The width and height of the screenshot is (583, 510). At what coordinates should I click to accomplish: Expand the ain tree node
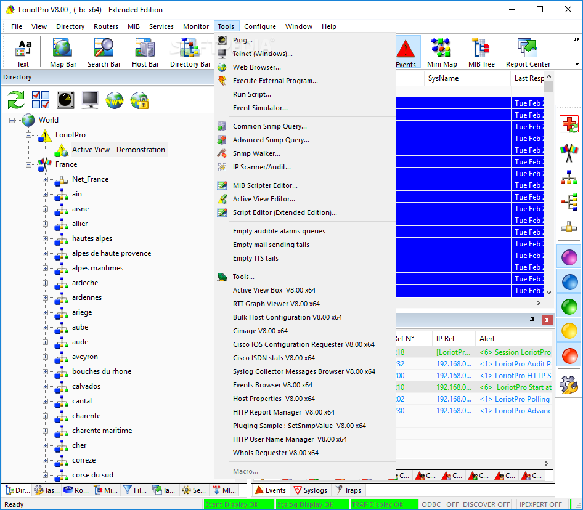(x=46, y=195)
